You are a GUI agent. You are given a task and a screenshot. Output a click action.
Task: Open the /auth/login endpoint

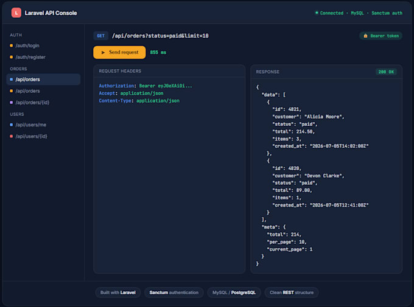tap(43, 46)
